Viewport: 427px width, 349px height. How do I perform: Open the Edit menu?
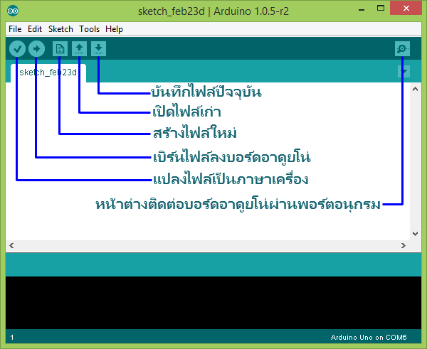[x=35, y=29]
